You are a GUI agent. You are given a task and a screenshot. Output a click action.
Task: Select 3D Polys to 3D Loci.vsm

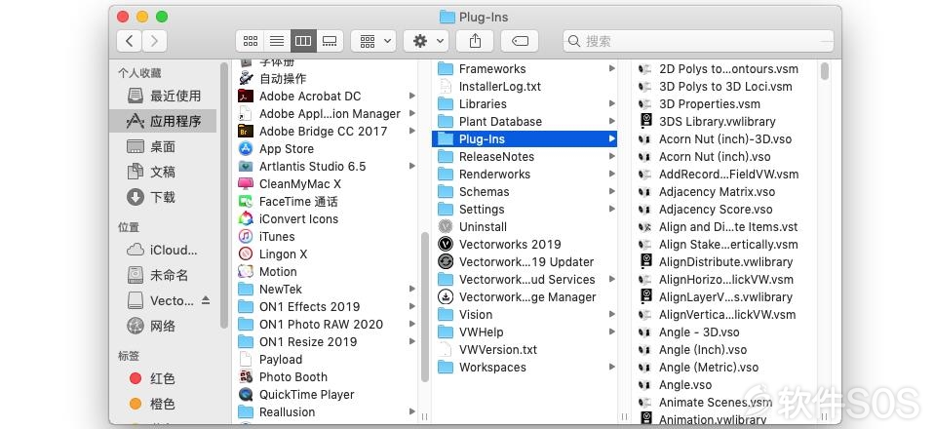[724, 87]
